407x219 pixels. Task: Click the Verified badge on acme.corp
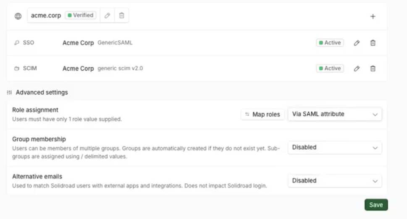pyautogui.click(x=81, y=15)
